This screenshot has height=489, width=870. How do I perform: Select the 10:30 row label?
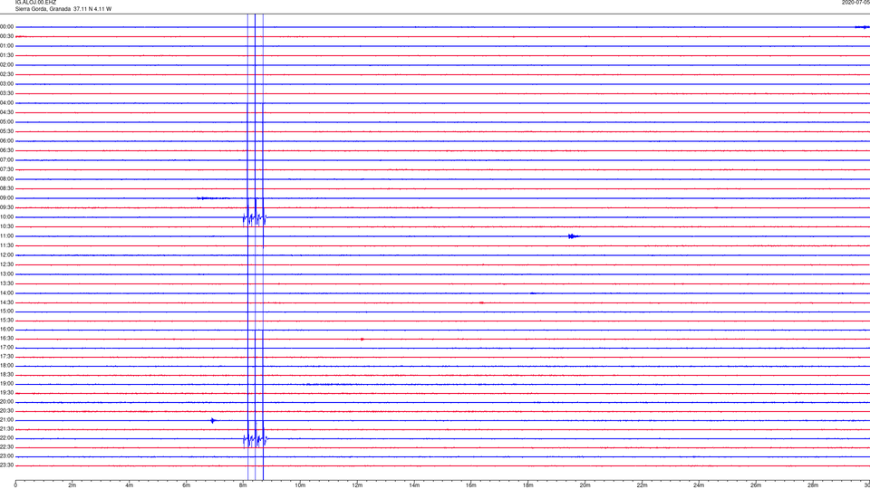[x=6, y=226]
